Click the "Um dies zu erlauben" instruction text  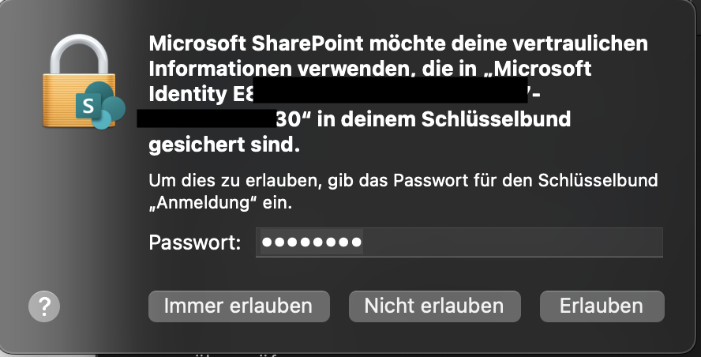(229, 180)
